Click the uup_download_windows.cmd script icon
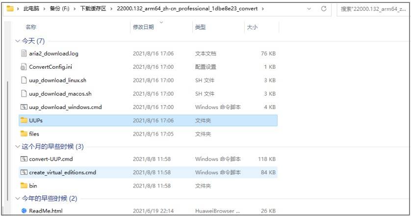This screenshot has width=411, height=216. [24, 107]
